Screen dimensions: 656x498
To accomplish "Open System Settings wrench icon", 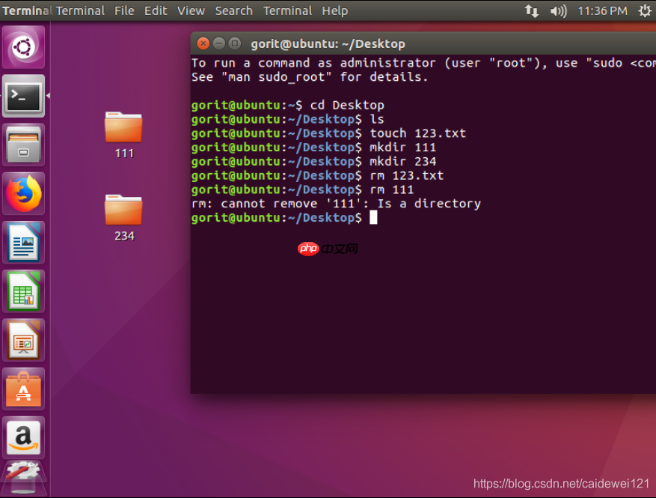I will pos(23,478).
